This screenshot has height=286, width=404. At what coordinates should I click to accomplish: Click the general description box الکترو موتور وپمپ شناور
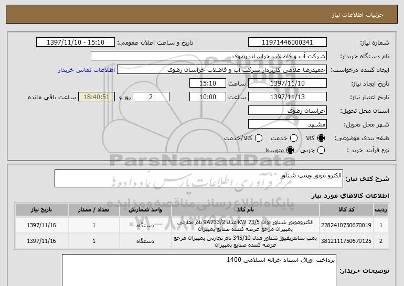coord(199,178)
